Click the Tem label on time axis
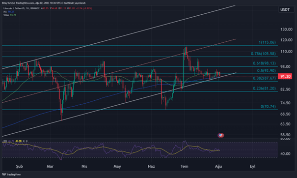The width and height of the screenshot is (297, 178). point(184,166)
